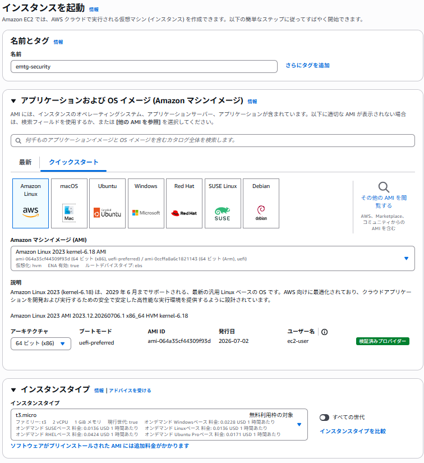Click the さらにタグを追加 link
The height and width of the screenshot is (463, 424).
point(307,65)
